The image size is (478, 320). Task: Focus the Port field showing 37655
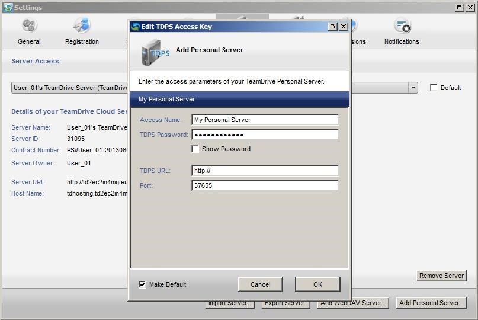coord(265,185)
